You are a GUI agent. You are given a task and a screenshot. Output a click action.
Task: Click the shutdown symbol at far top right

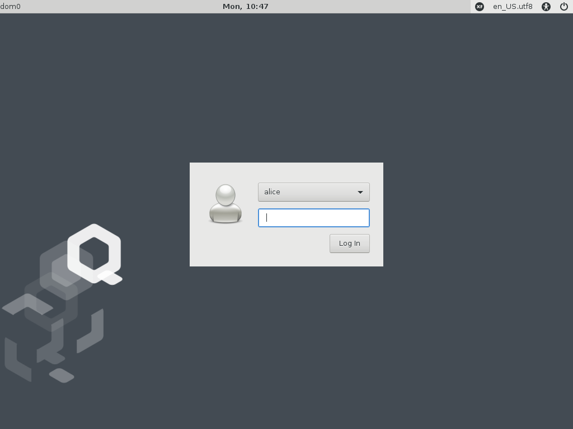pyautogui.click(x=565, y=7)
